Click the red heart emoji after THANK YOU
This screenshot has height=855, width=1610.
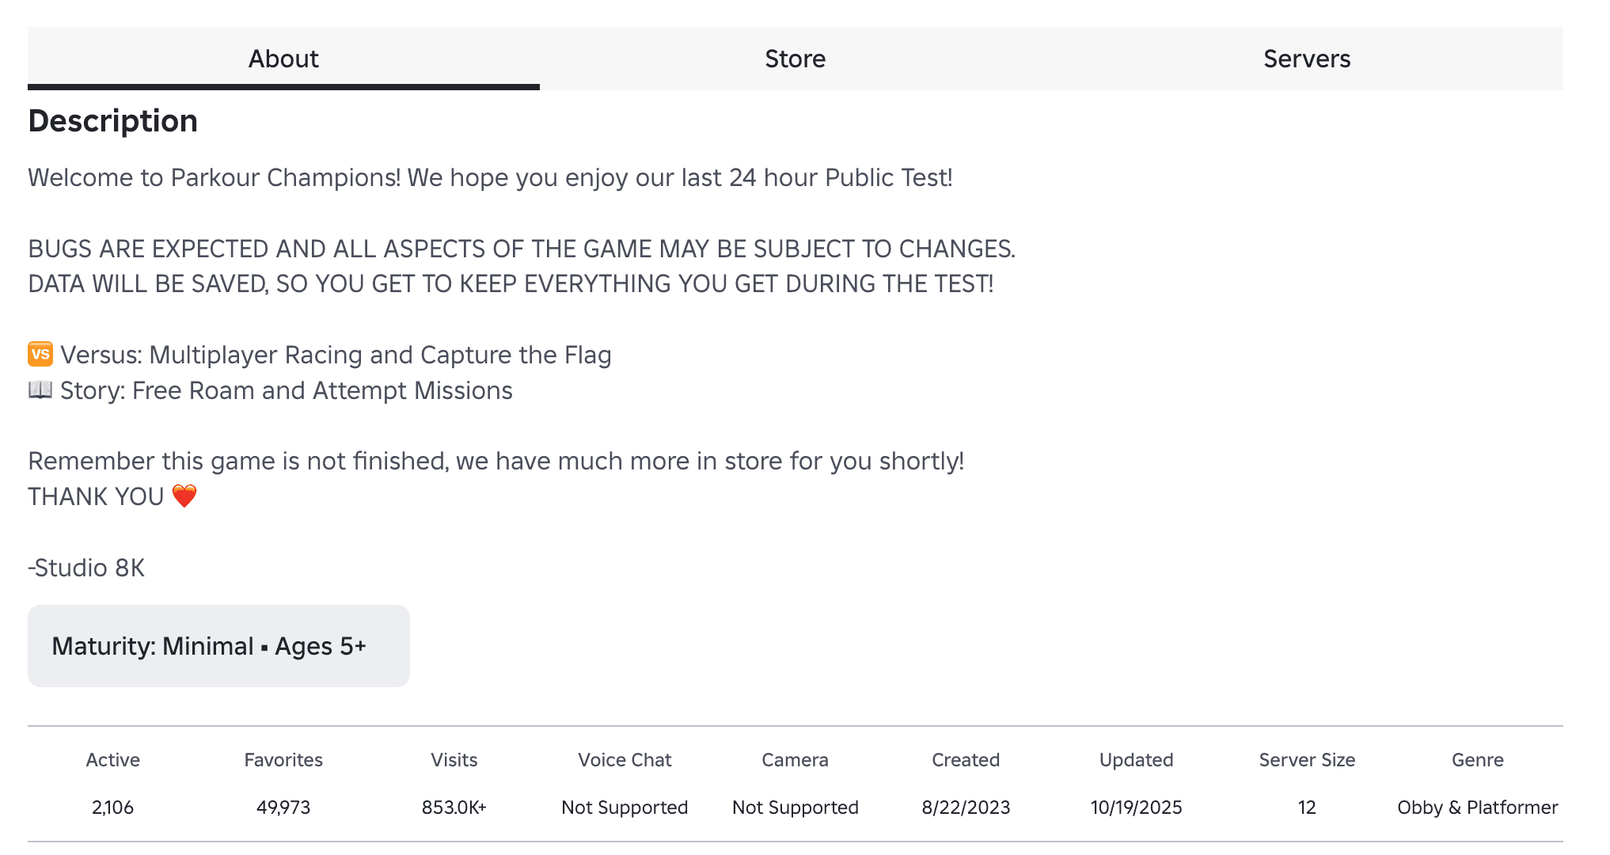[x=184, y=496]
